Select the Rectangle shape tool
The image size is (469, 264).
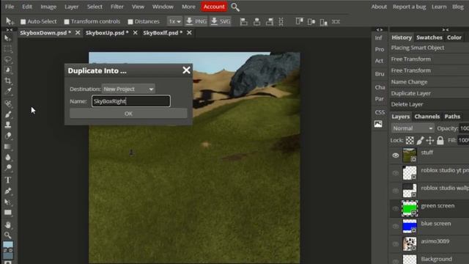(8, 213)
